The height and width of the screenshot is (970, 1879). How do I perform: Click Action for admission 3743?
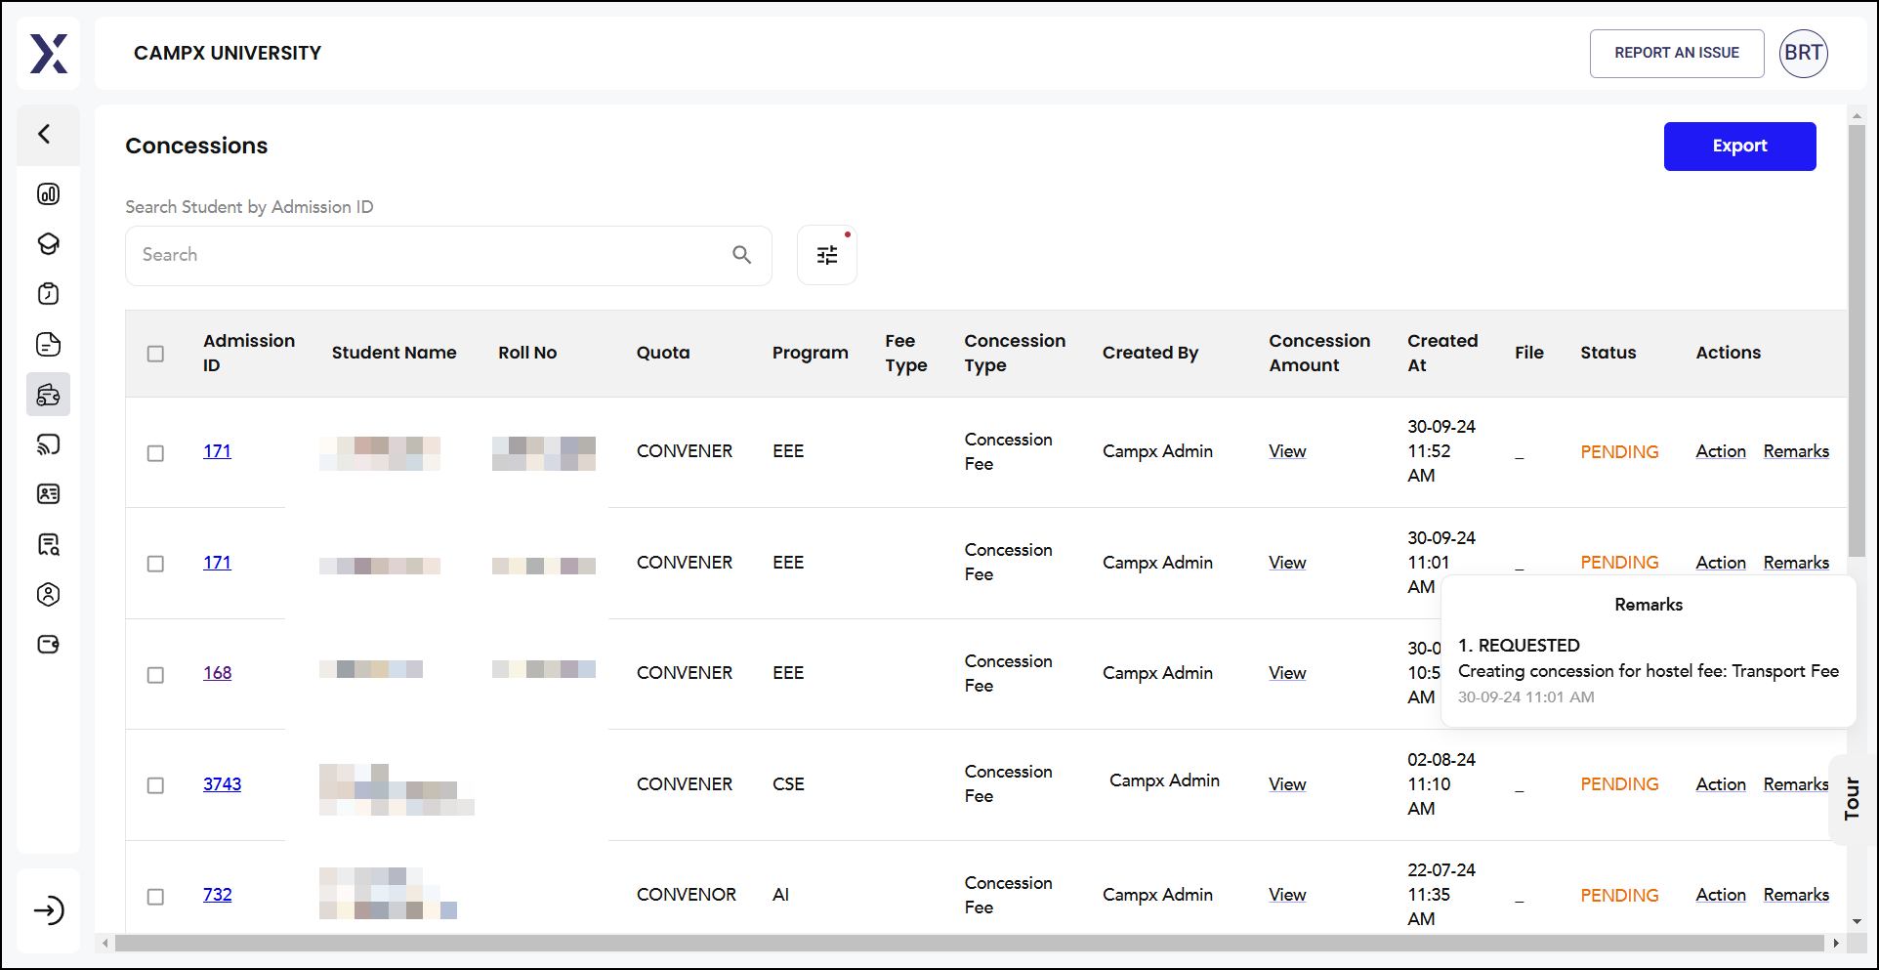coord(1720,784)
